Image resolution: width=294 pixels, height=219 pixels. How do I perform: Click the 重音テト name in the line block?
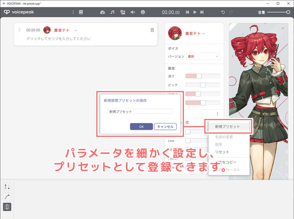[62, 30]
